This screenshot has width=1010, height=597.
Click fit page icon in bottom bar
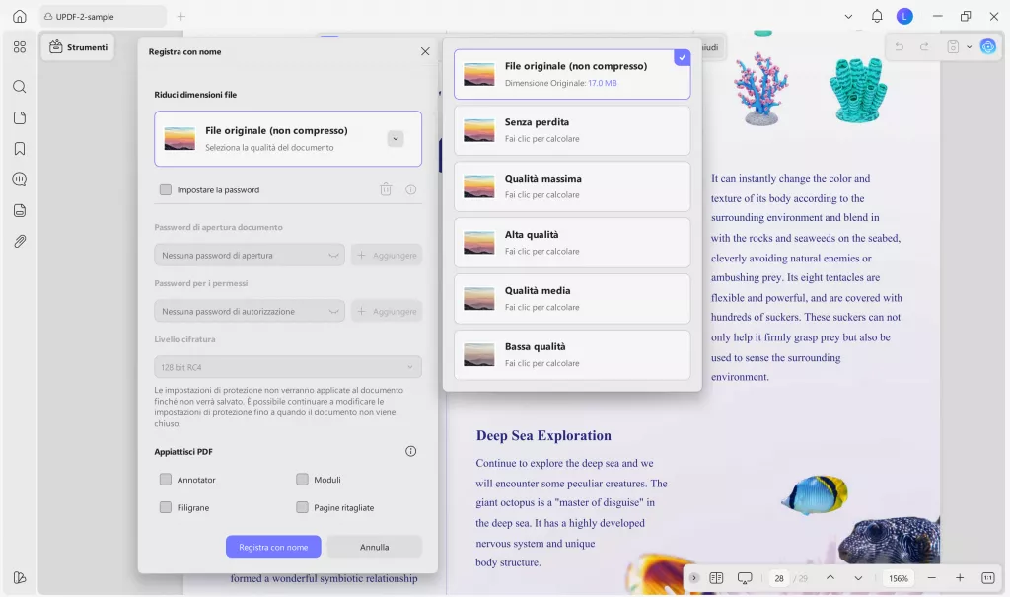click(x=988, y=578)
